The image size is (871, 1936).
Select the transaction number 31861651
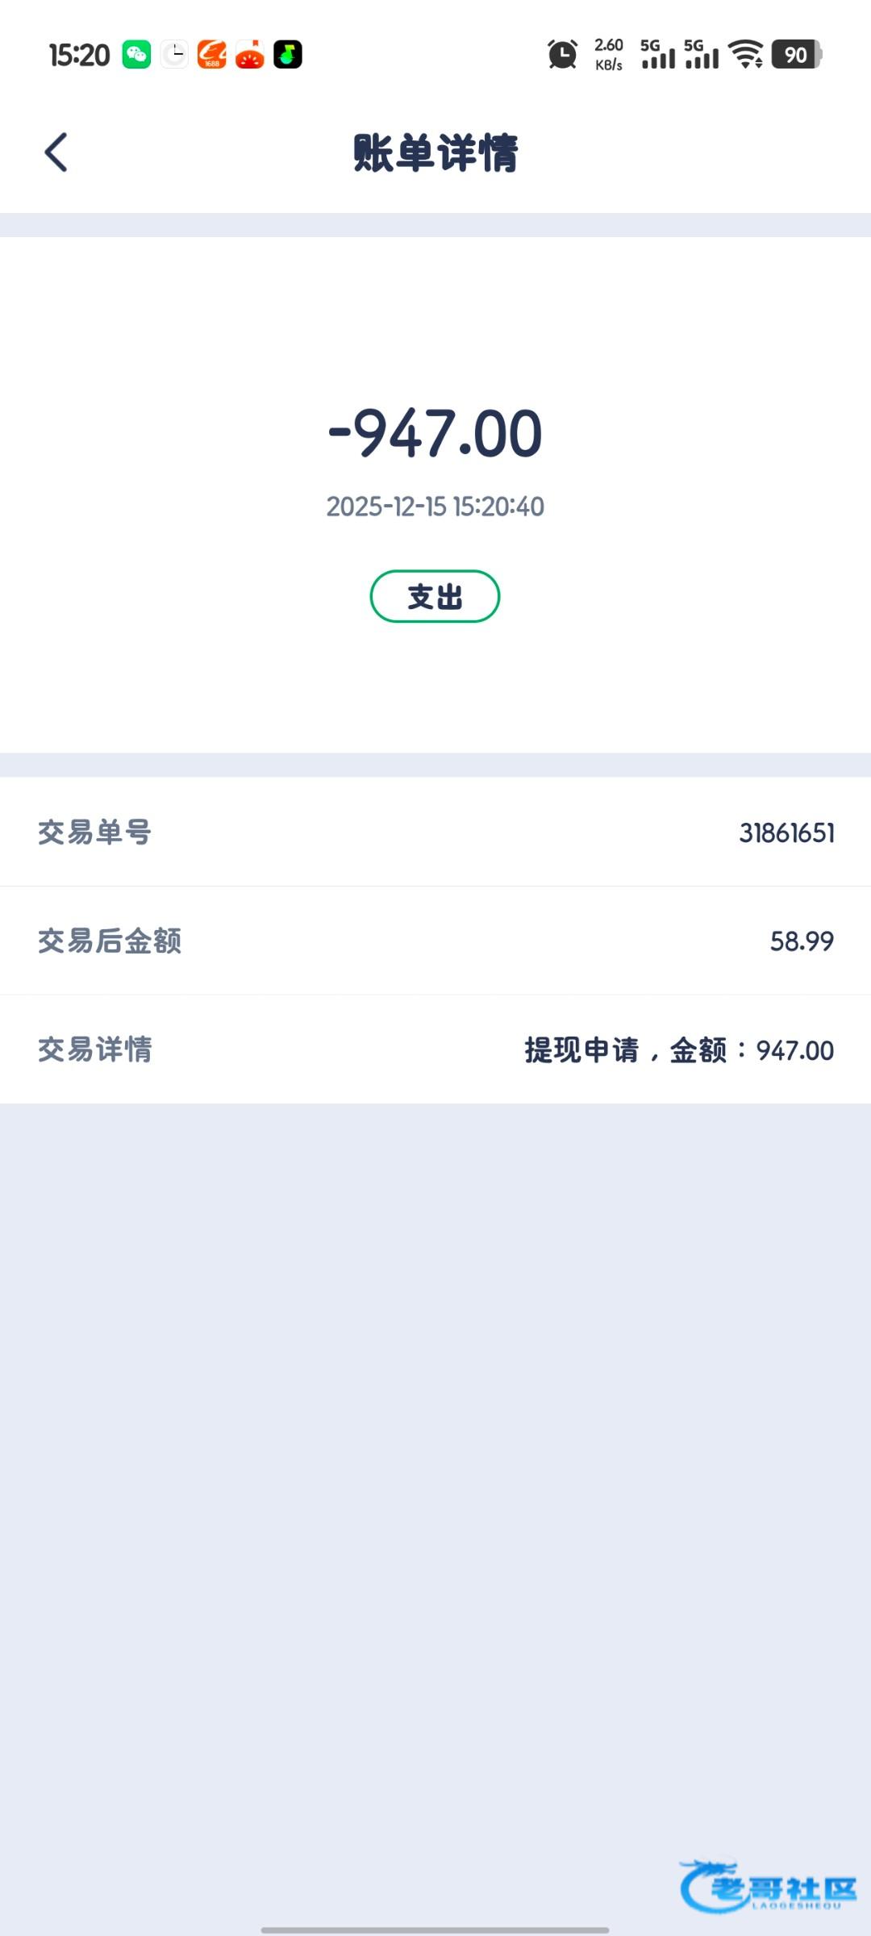tap(786, 832)
